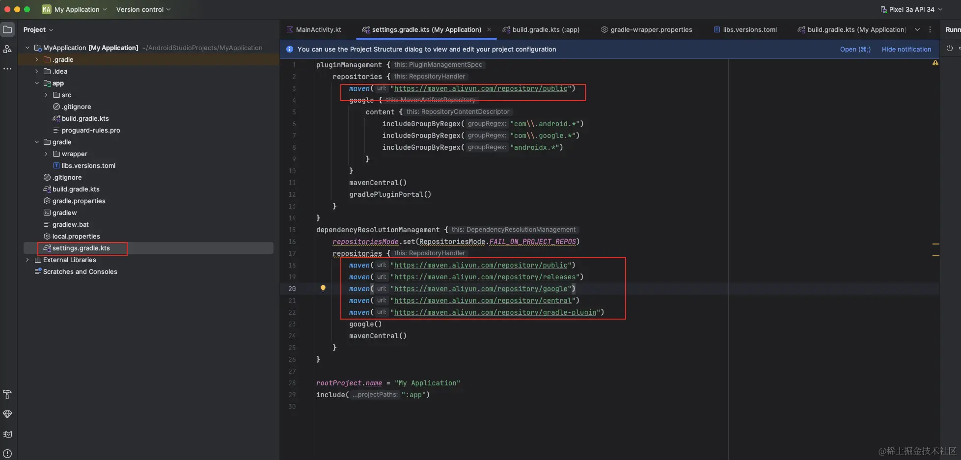Open the Version control dropdown
The width and height of the screenshot is (961, 460).
pos(143,9)
